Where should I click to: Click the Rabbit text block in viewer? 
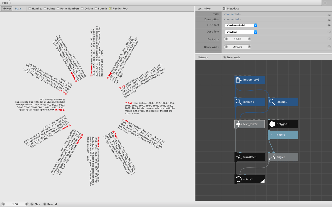(x=93, y=161)
